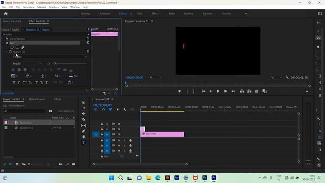Open the Effect Controls panel menu

[48, 21]
